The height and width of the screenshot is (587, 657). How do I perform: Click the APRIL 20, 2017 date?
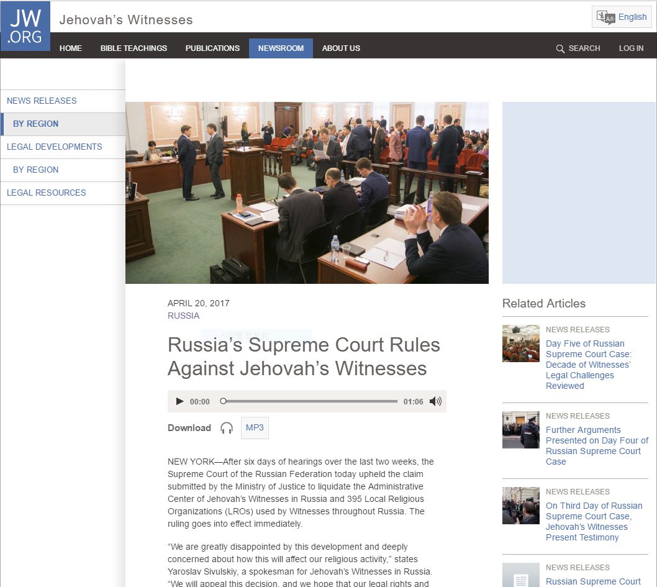tap(199, 303)
